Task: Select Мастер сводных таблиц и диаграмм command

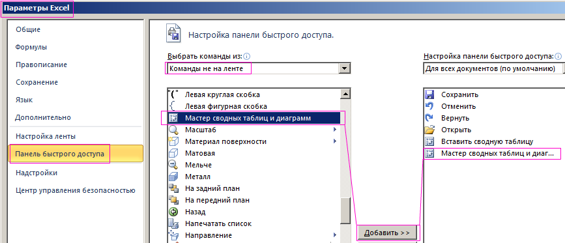Action: tap(254, 118)
